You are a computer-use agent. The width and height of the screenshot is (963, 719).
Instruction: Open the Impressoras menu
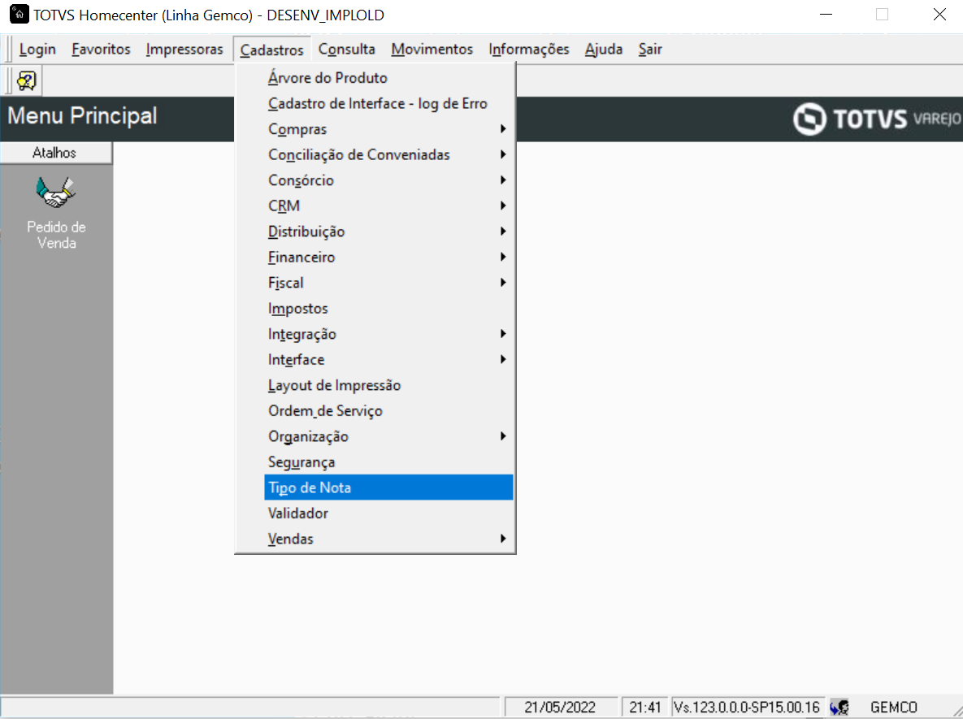(x=184, y=49)
